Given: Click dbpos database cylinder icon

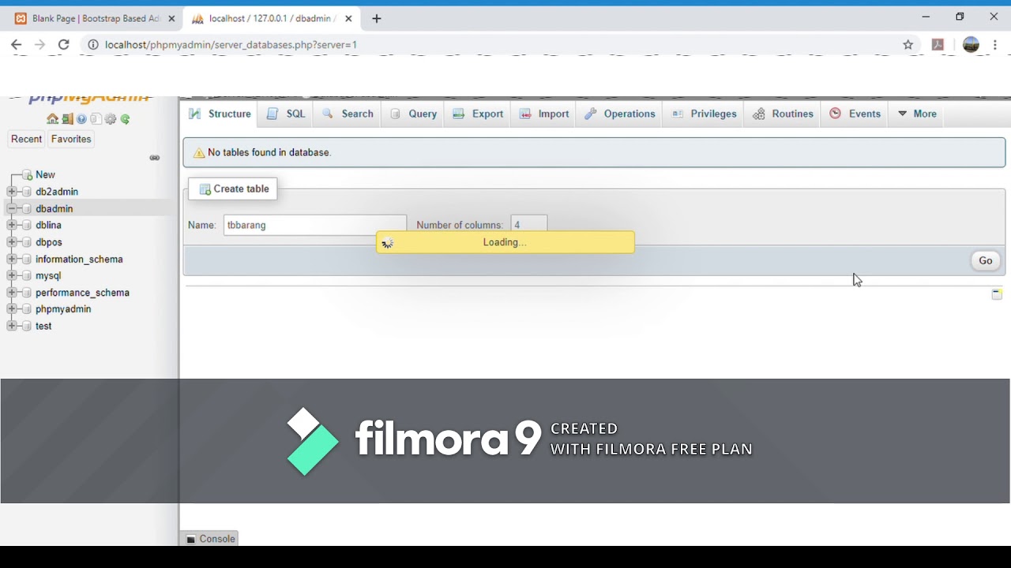Looking at the screenshot, I should click(x=27, y=242).
